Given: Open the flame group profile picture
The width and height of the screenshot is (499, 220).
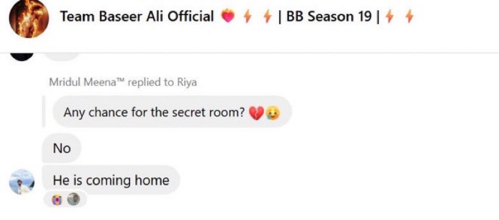Looking at the screenshot, I should 29,19.
